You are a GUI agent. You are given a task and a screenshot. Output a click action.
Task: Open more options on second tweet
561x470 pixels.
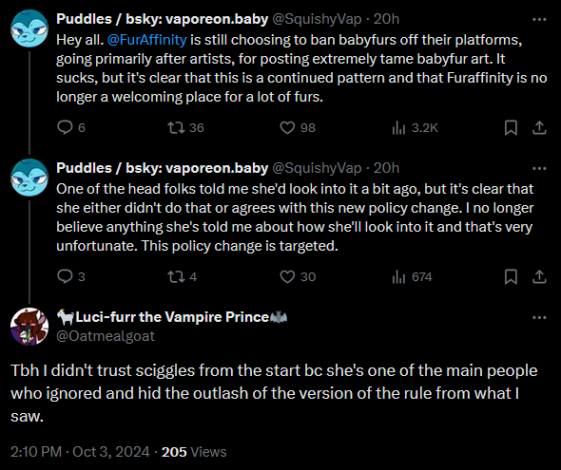pos(539,168)
